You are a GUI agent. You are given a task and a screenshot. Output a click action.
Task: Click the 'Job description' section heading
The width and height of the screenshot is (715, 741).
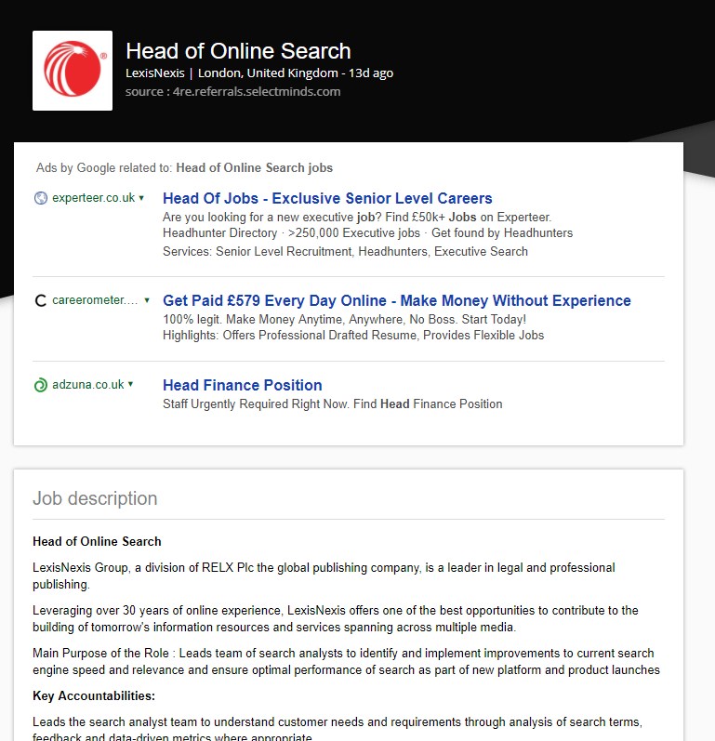point(95,498)
